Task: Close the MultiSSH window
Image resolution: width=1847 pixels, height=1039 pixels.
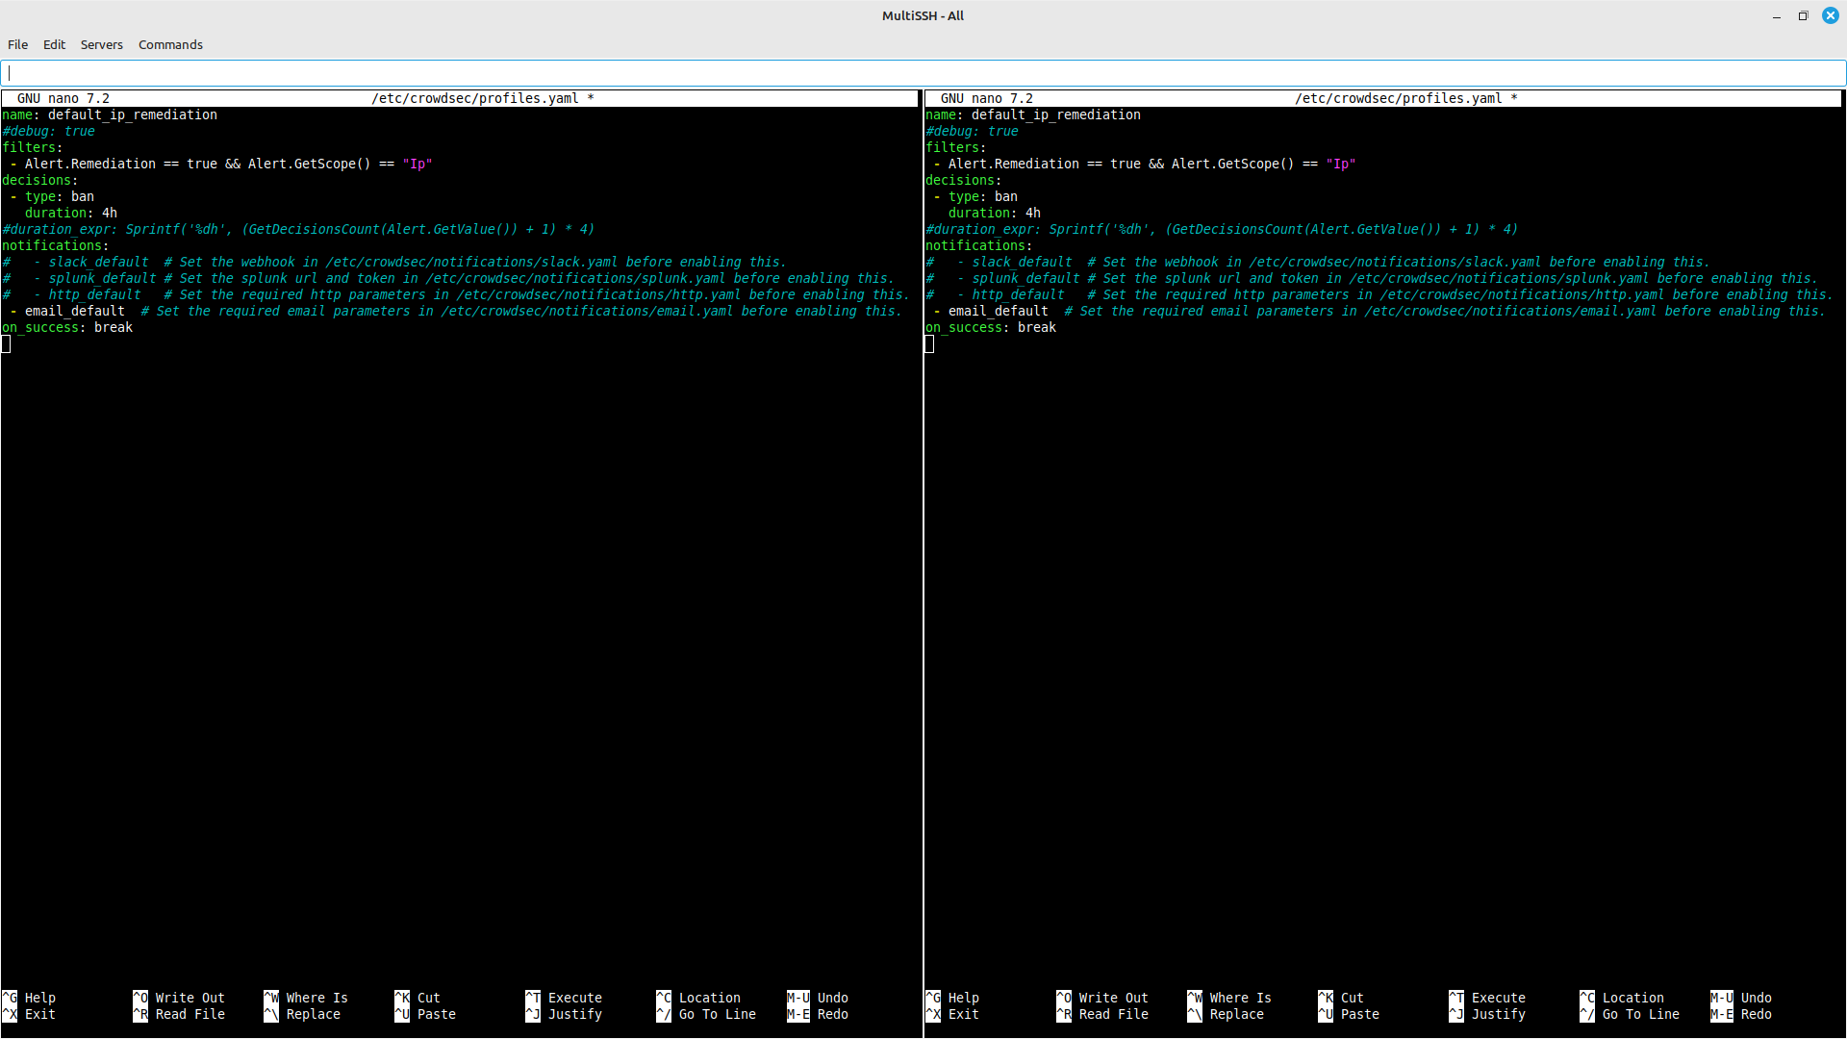Action: [x=1831, y=15]
